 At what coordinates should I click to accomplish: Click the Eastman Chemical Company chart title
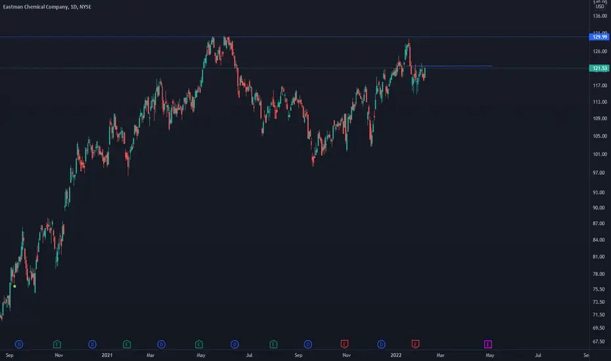pos(47,7)
